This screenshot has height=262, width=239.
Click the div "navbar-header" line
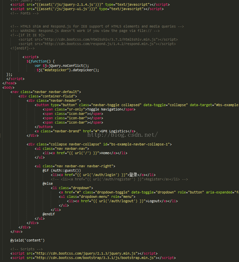coord(54,100)
